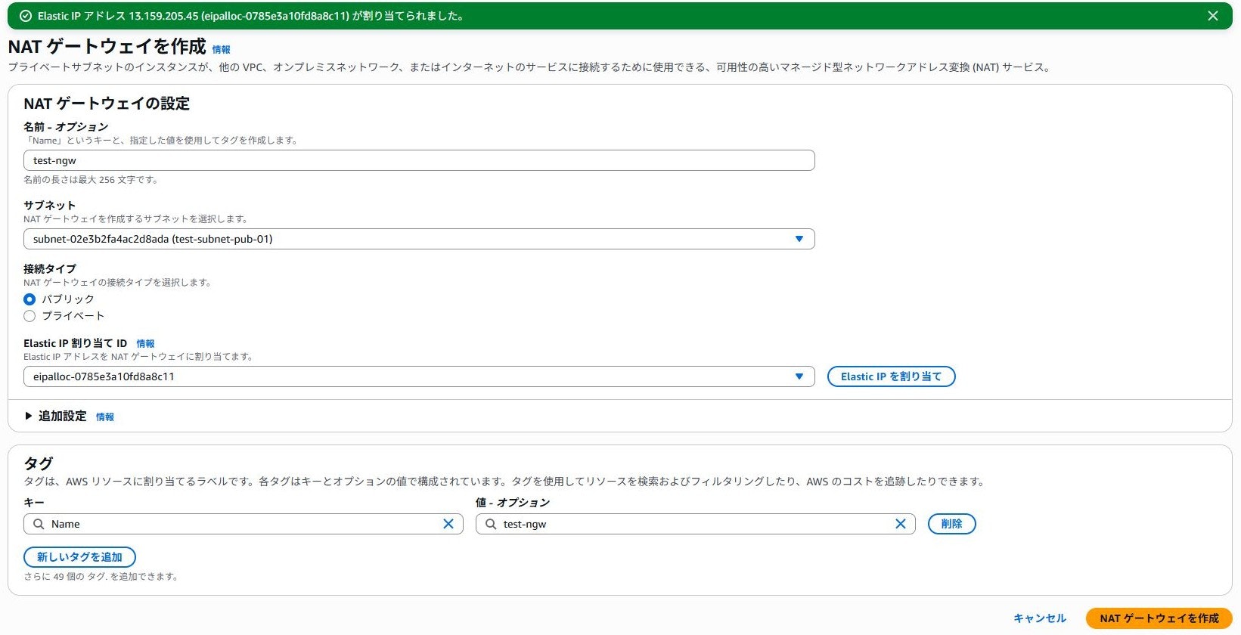
Task: Focus the tag 値 input field
Action: pos(696,524)
